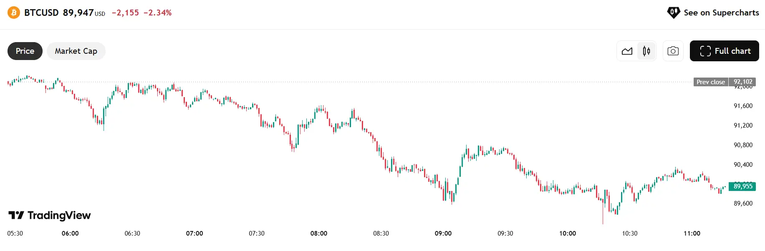The height and width of the screenshot is (251, 765).
Task: Click the TradingView glyph next to the watermark text
Action: point(16,215)
